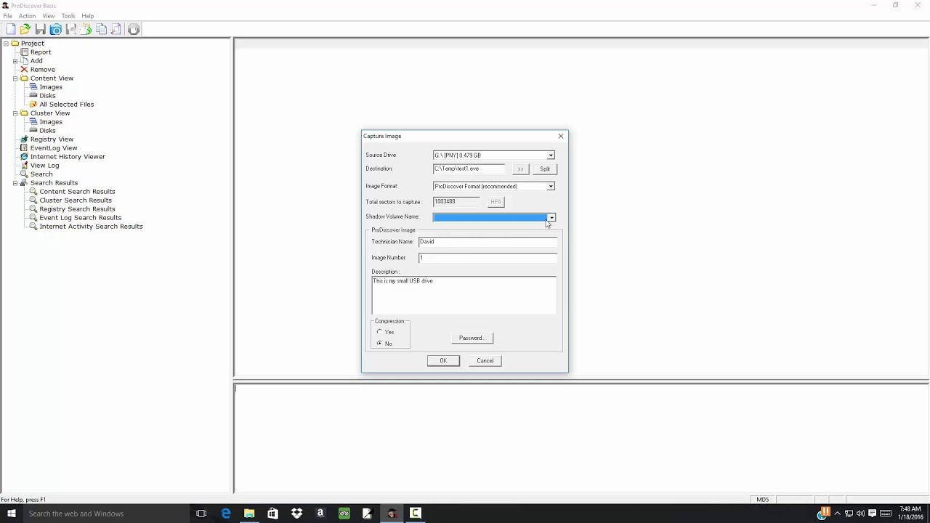Click the Search magnifier icon in tree
The width and height of the screenshot is (930, 523).
point(24,174)
